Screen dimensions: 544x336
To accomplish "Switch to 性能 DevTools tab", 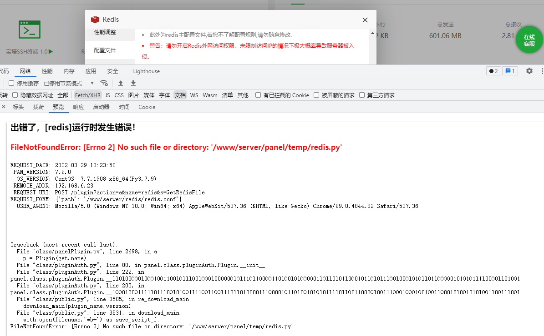I will pyautogui.click(x=47, y=71).
